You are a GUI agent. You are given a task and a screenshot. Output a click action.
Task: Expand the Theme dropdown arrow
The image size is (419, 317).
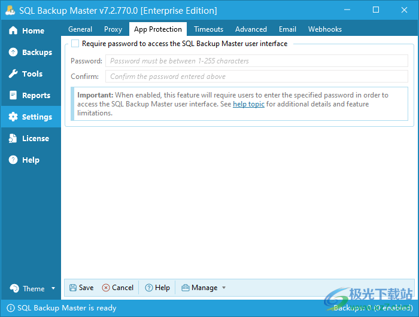point(53,288)
